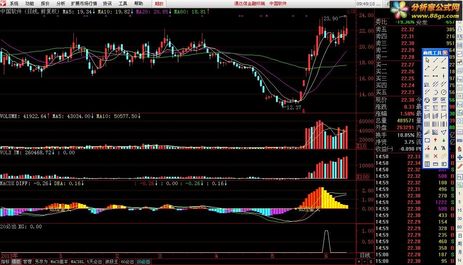Select the 模板 tab at bottom
This screenshot has height=265, width=463.
[x=16, y=262]
